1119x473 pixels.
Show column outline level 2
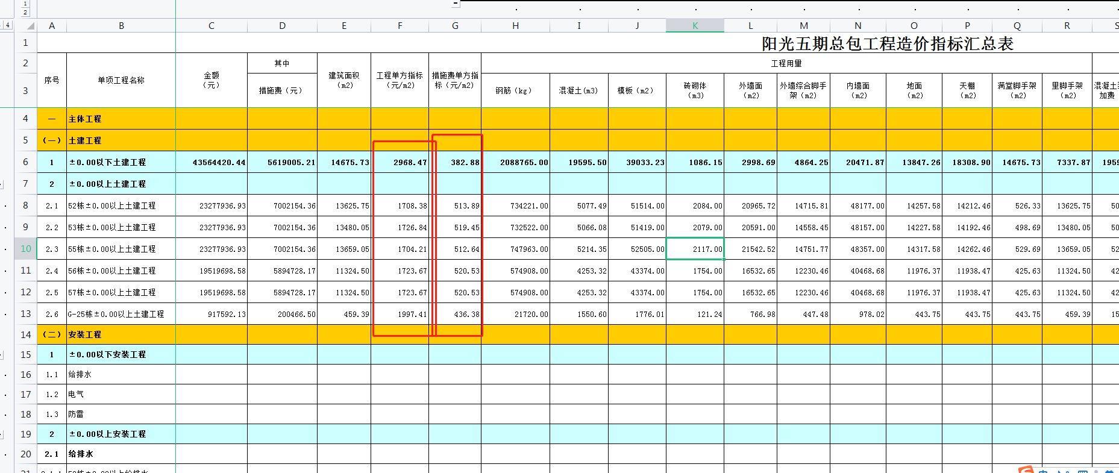[x=25, y=12]
